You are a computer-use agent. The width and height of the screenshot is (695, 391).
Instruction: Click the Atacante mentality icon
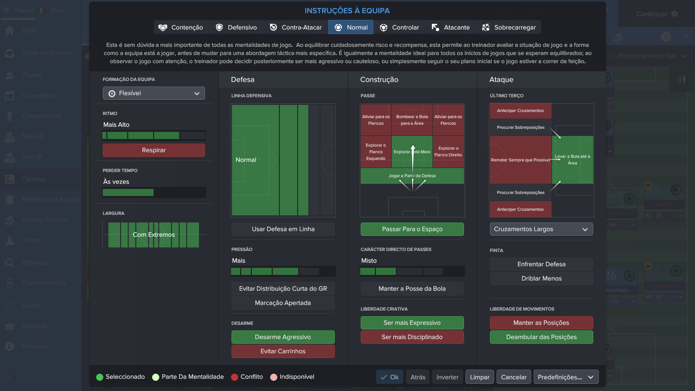(x=436, y=27)
